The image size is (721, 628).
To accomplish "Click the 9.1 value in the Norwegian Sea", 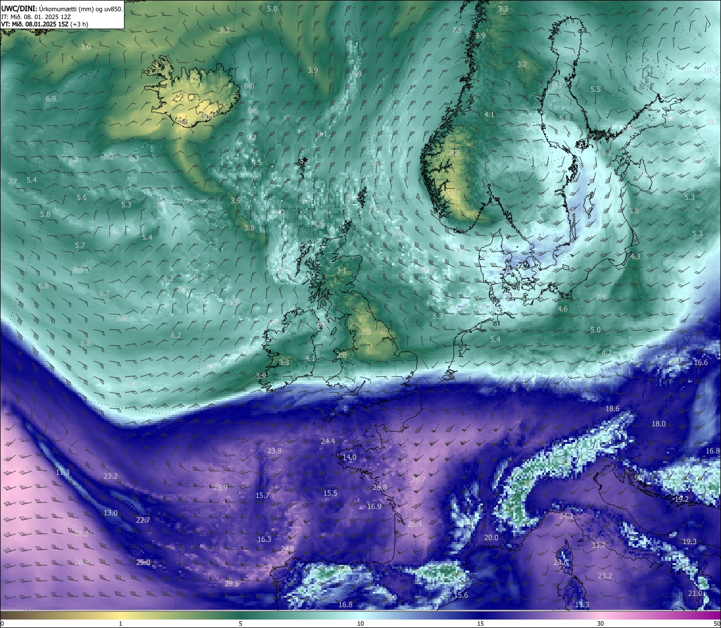I will pyautogui.click(x=322, y=134).
